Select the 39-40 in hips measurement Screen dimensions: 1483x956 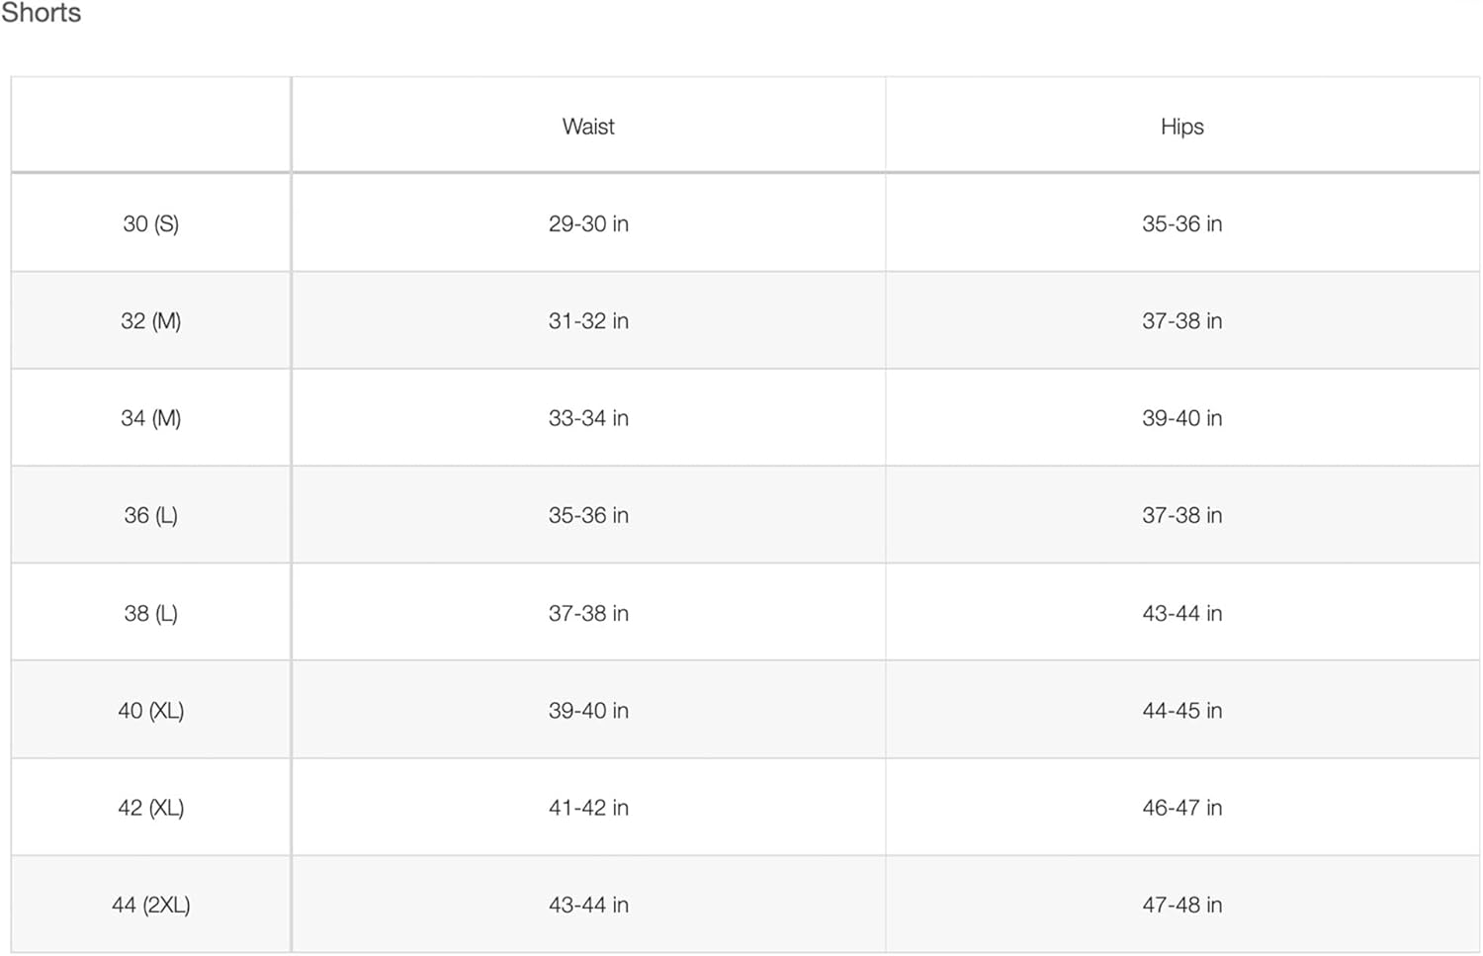click(x=1181, y=418)
